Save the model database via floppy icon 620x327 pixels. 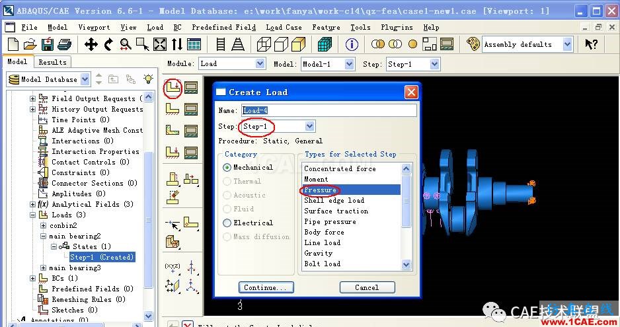point(48,44)
